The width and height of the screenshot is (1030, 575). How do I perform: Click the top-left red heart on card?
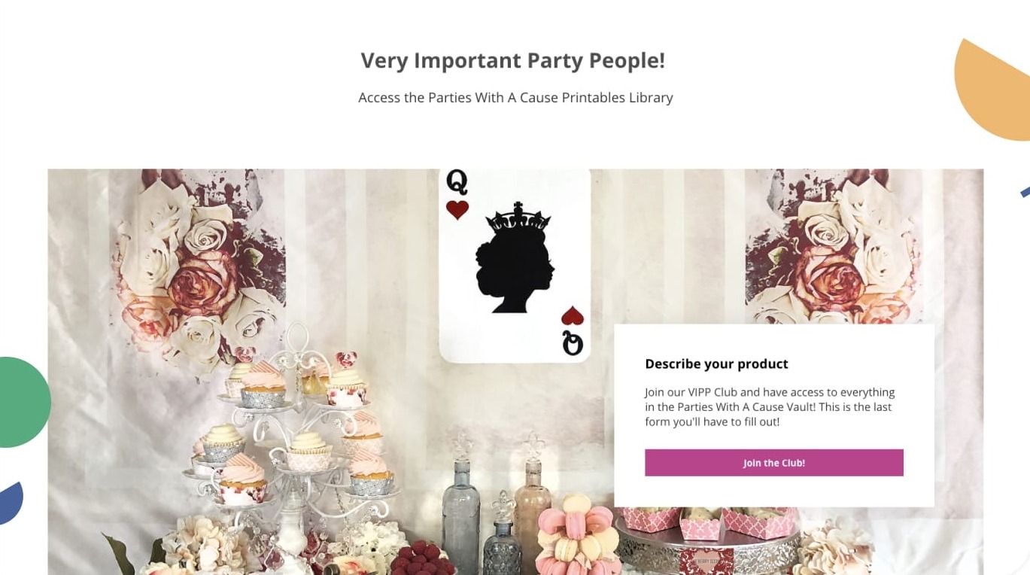[x=457, y=209]
